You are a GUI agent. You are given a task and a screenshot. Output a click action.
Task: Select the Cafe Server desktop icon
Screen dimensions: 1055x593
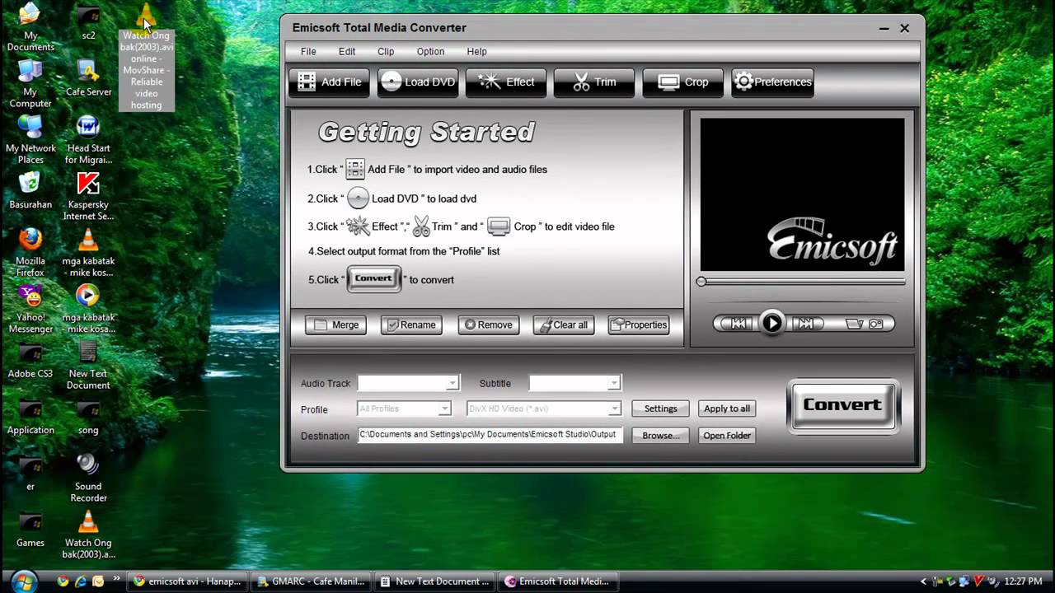tap(88, 77)
